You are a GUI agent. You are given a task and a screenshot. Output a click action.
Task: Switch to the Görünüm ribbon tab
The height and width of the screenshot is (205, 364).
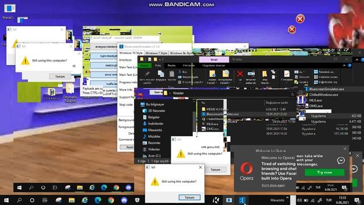click(x=188, y=65)
